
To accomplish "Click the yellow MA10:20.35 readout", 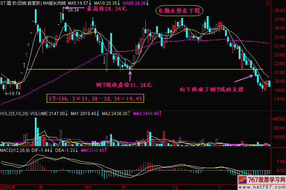I will [104, 3].
